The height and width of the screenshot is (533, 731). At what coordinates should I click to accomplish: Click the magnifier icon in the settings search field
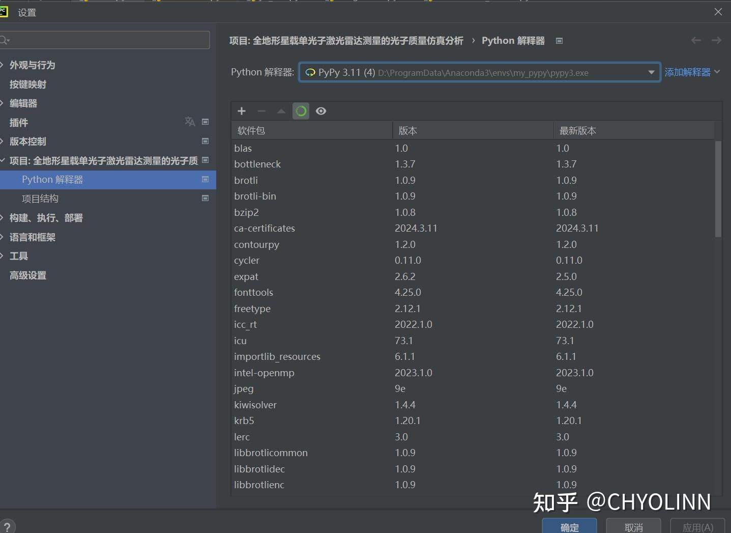click(x=5, y=40)
